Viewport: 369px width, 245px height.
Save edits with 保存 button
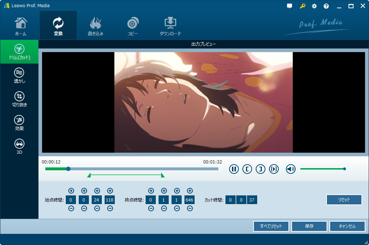(309, 226)
